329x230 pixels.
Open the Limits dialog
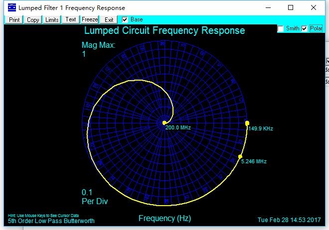pos(52,20)
